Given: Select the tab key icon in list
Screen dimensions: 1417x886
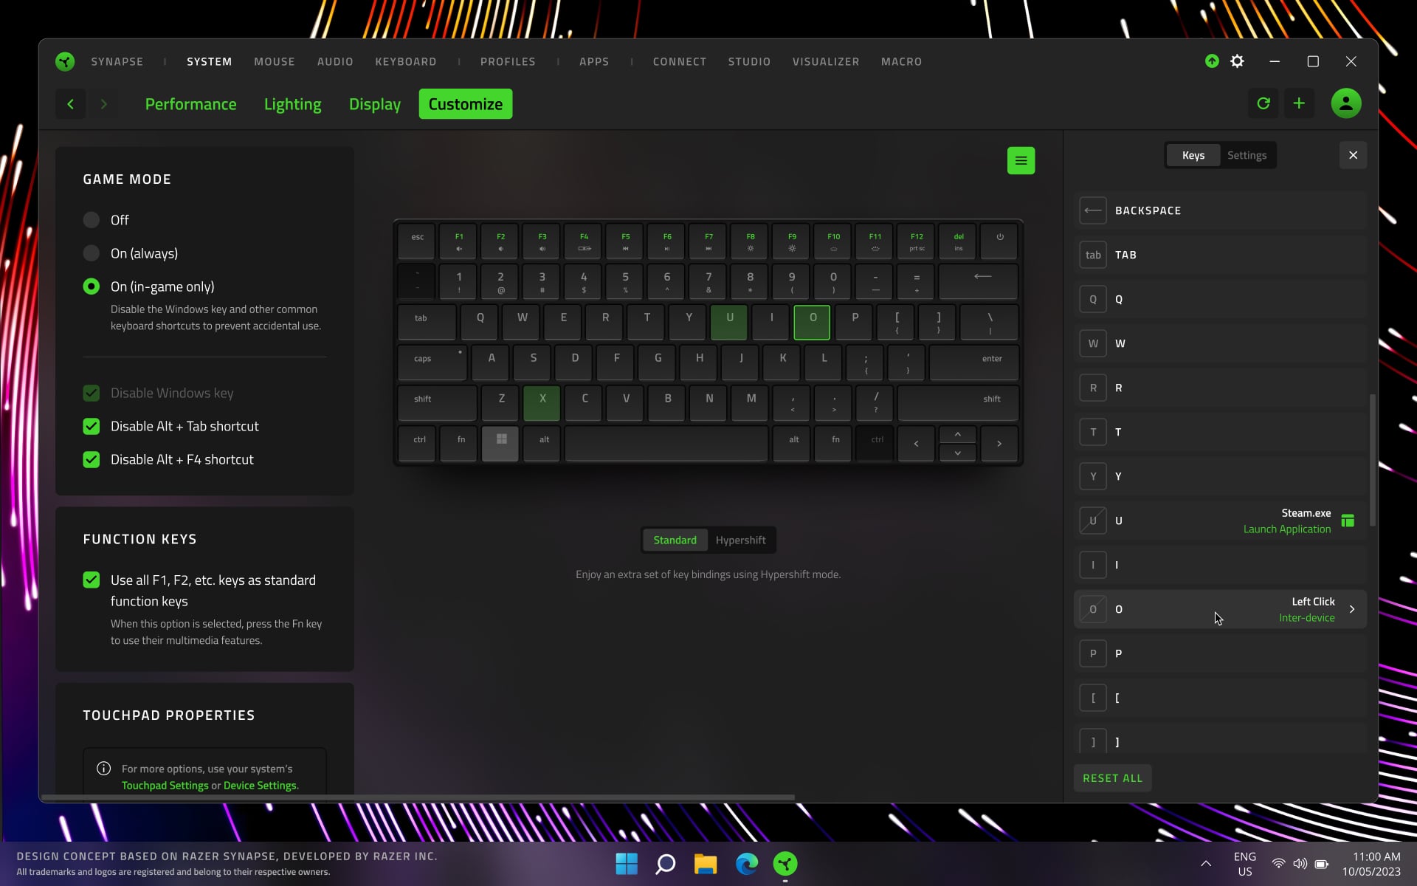Looking at the screenshot, I should coord(1093,255).
